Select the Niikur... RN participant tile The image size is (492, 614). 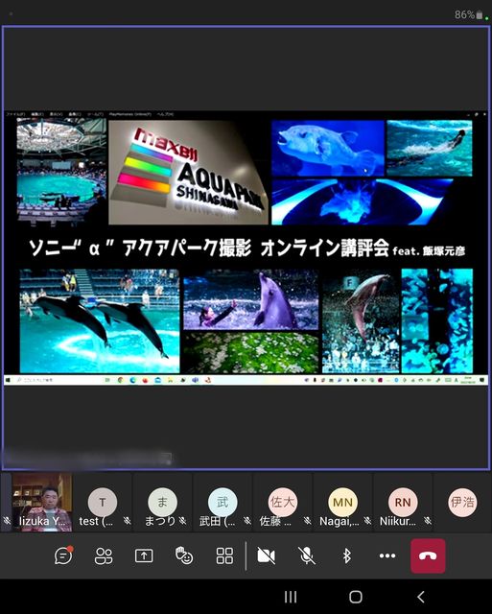[x=403, y=503]
